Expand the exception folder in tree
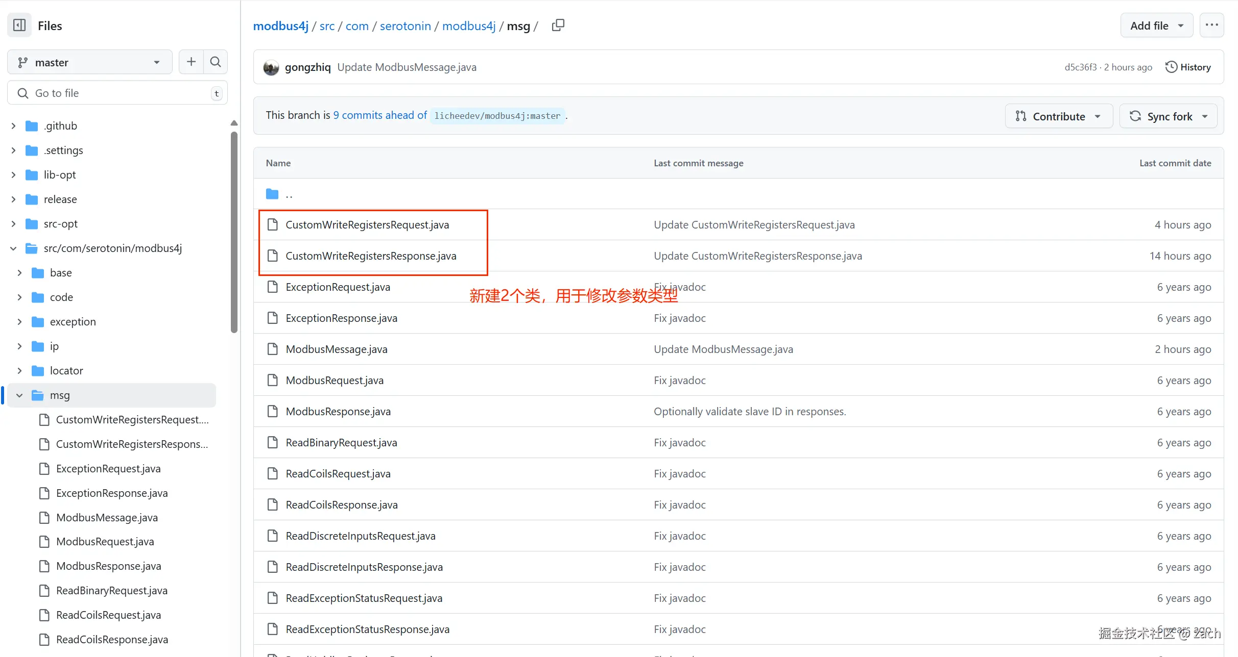This screenshot has height=657, width=1238. point(19,322)
